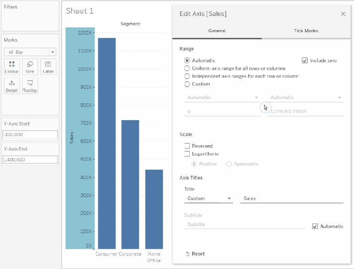Open the Automatic minimum dropdown under Range
The image size is (354, 269).
(x=221, y=97)
